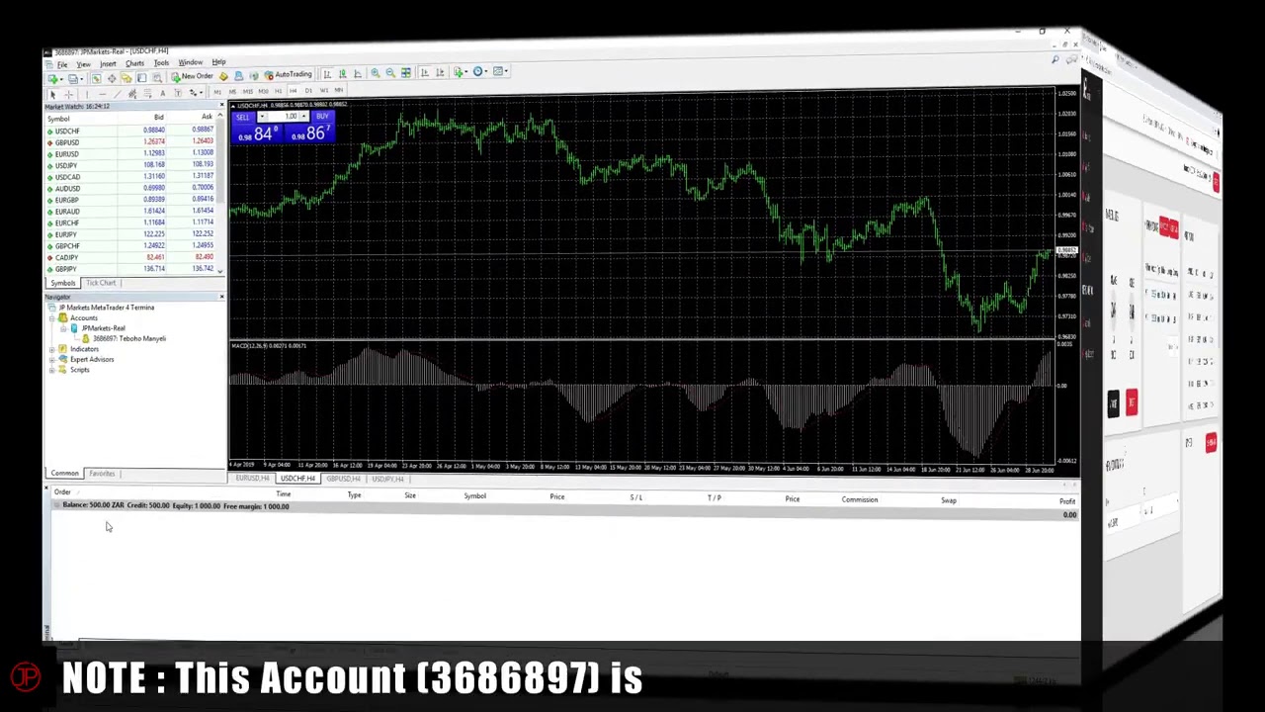Image resolution: width=1265 pixels, height=712 pixels.
Task: Select the crosshair tool
Action: (68, 94)
